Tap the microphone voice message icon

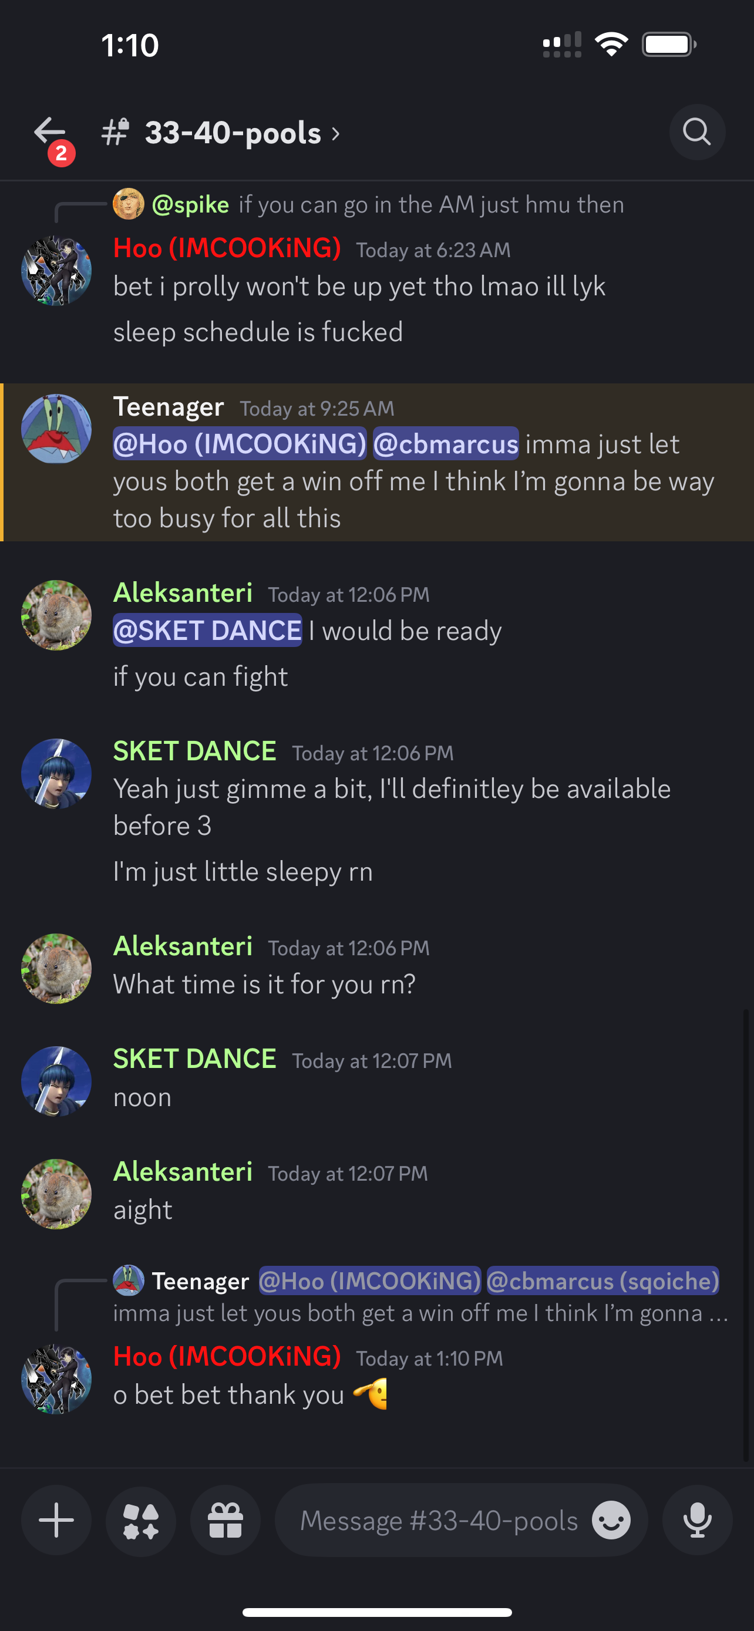[x=697, y=1520]
